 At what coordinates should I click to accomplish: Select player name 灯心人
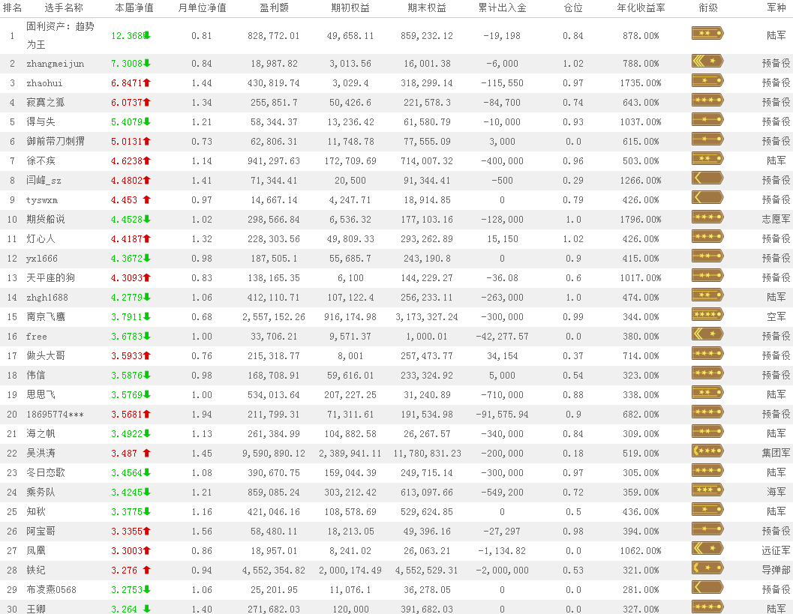tap(41, 238)
